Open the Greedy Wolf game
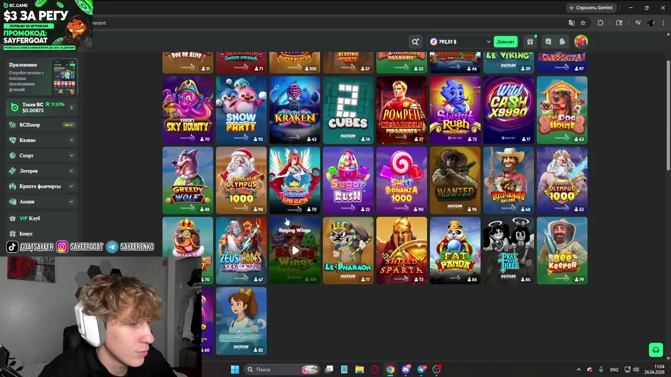Image resolution: width=671 pixels, height=377 pixels. tap(188, 180)
